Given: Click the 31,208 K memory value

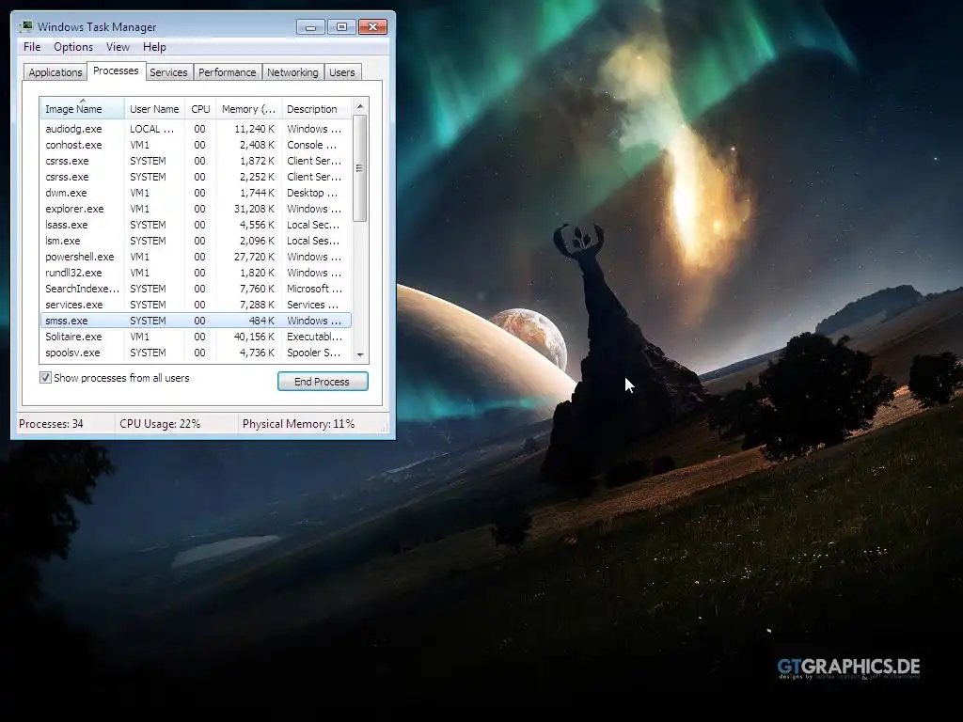Looking at the screenshot, I should coord(254,209).
